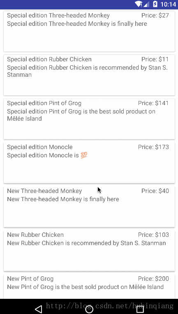Tap the Price: $200 label
The image size is (178, 314).
coord(153,278)
